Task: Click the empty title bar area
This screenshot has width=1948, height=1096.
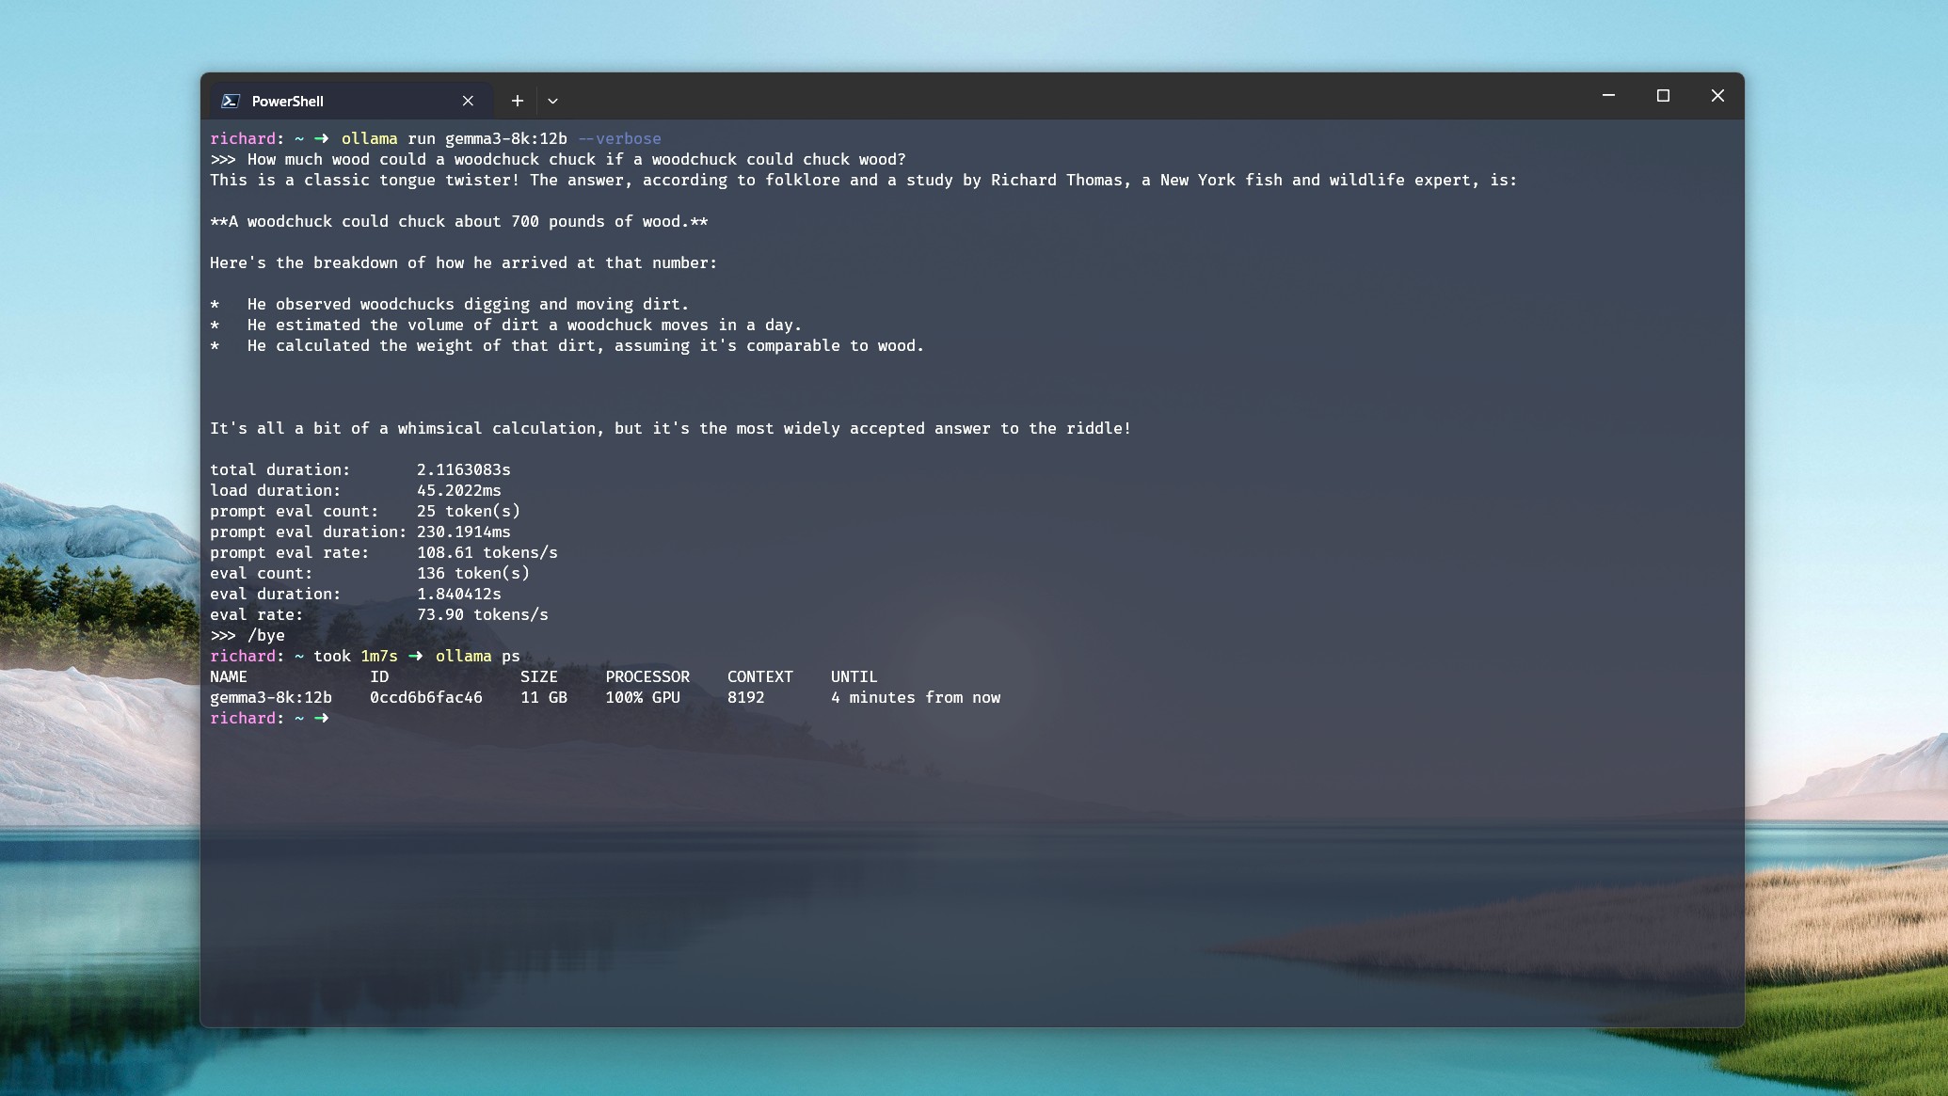Action: [1035, 96]
